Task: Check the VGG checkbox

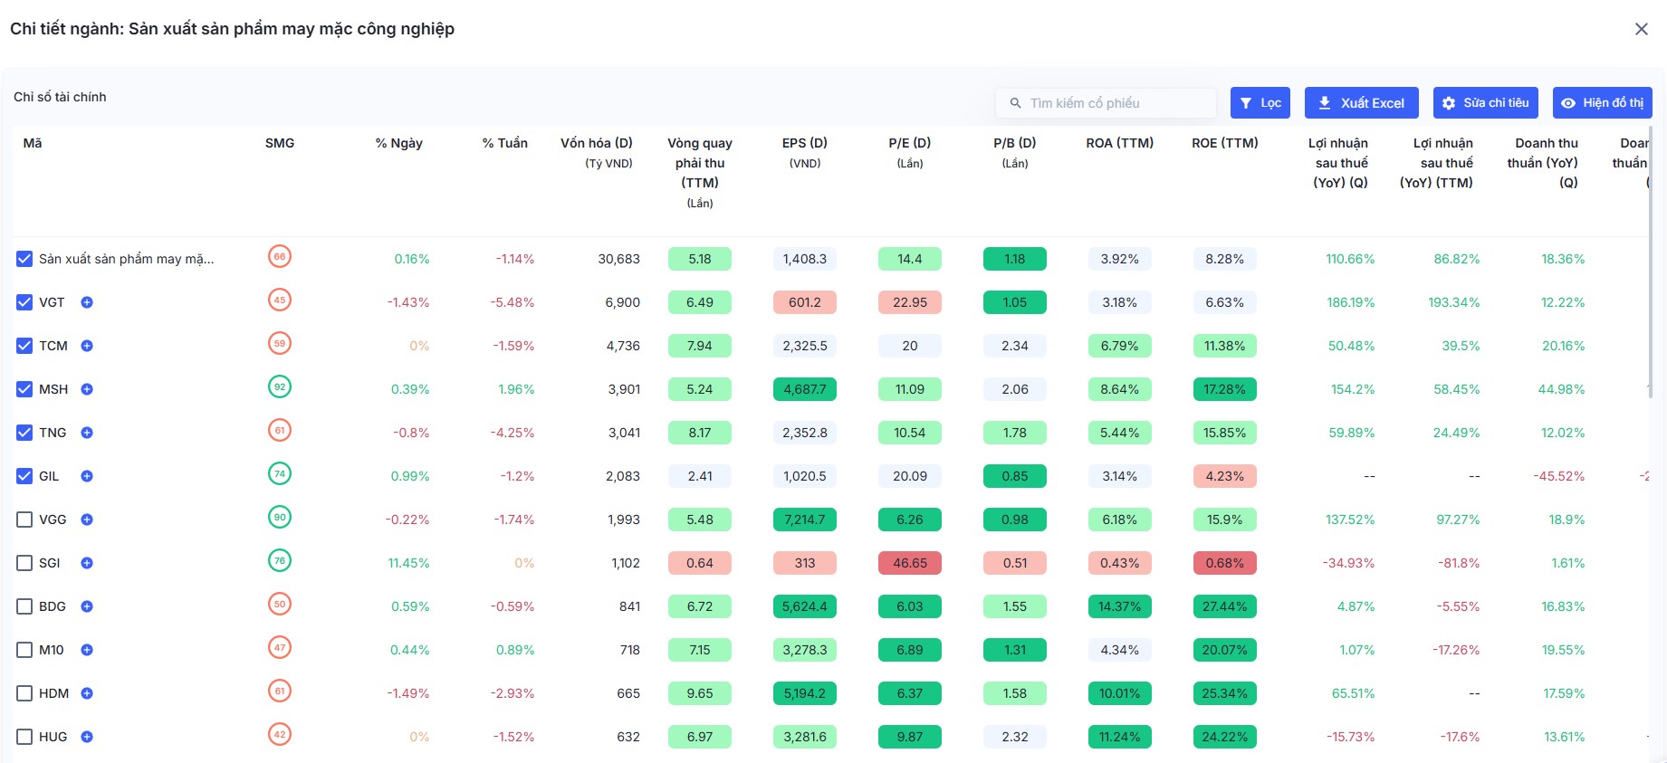Action: pyautogui.click(x=24, y=520)
